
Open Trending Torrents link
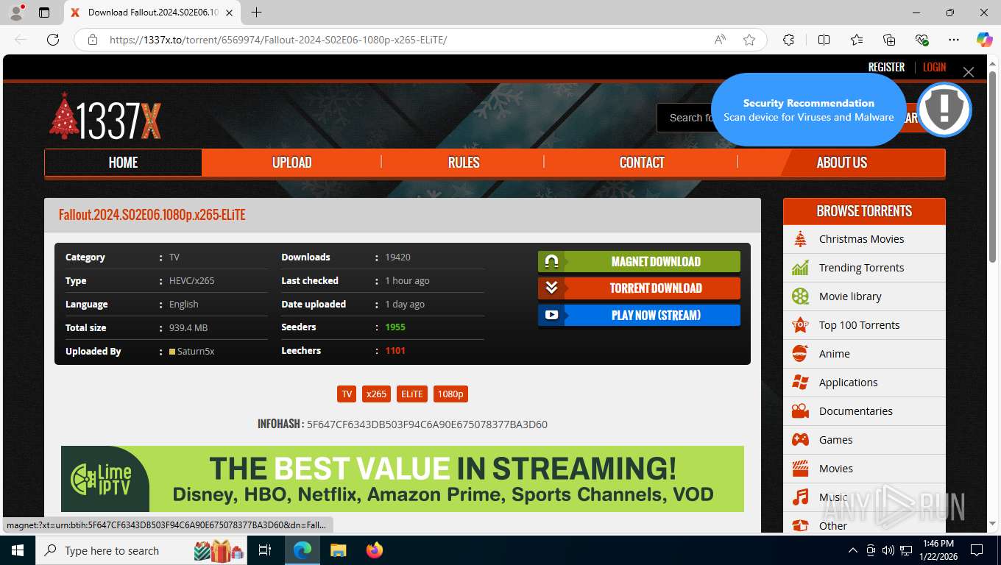861,268
